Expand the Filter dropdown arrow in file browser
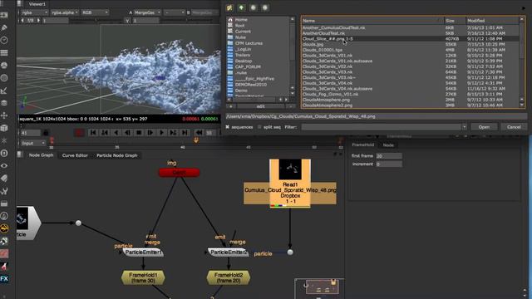 pyautogui.click(x=464, y=127)
